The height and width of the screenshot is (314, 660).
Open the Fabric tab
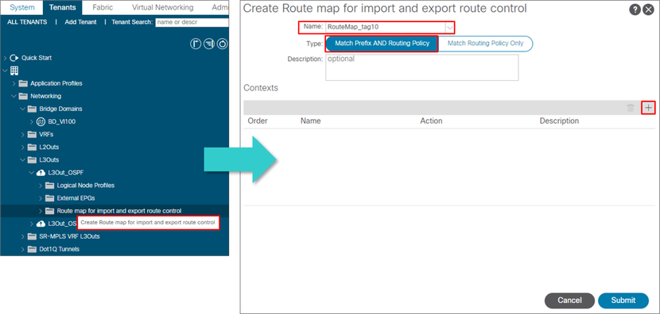pyautogui.click(x=102, y=8)
